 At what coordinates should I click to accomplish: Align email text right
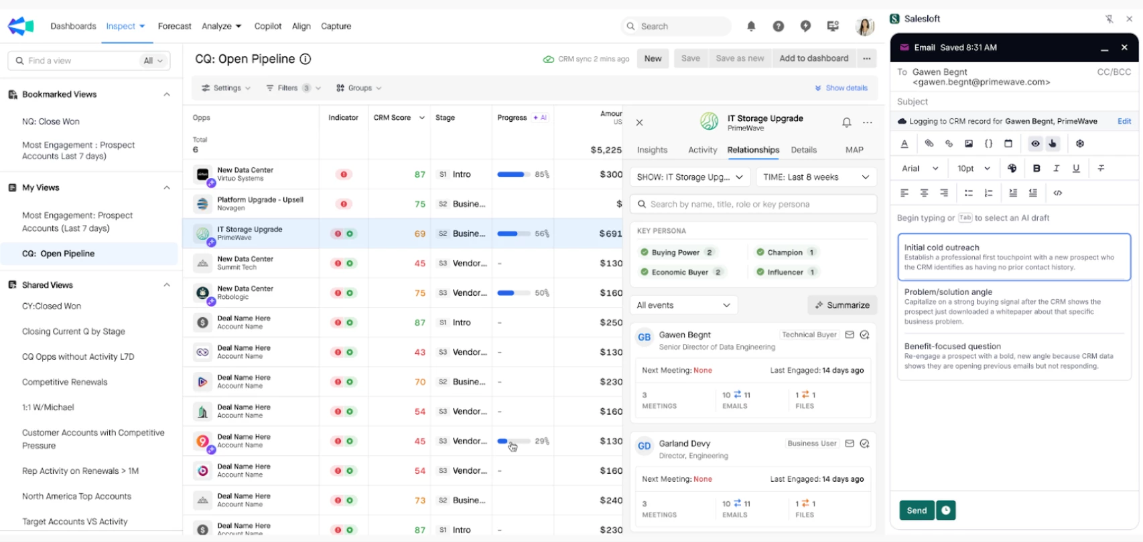pos(944,193)
